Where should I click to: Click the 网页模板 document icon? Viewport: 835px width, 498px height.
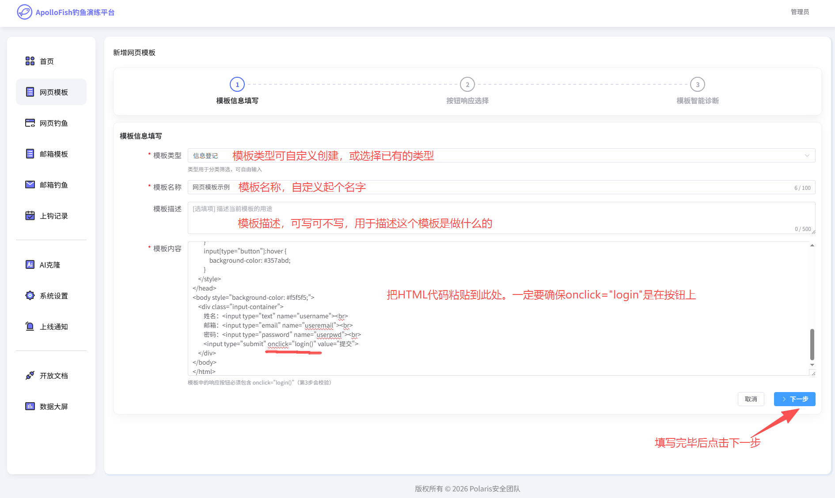(30, 92)
